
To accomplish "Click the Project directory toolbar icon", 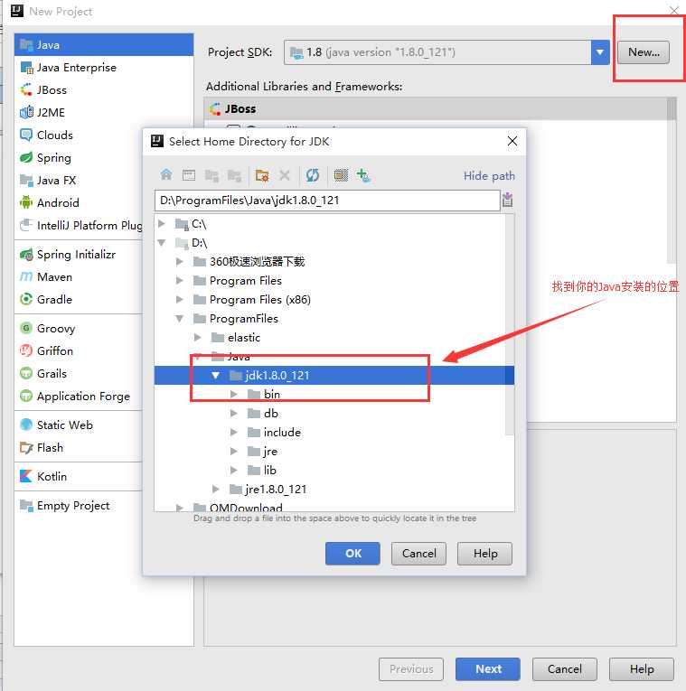I will click(211, 175).
